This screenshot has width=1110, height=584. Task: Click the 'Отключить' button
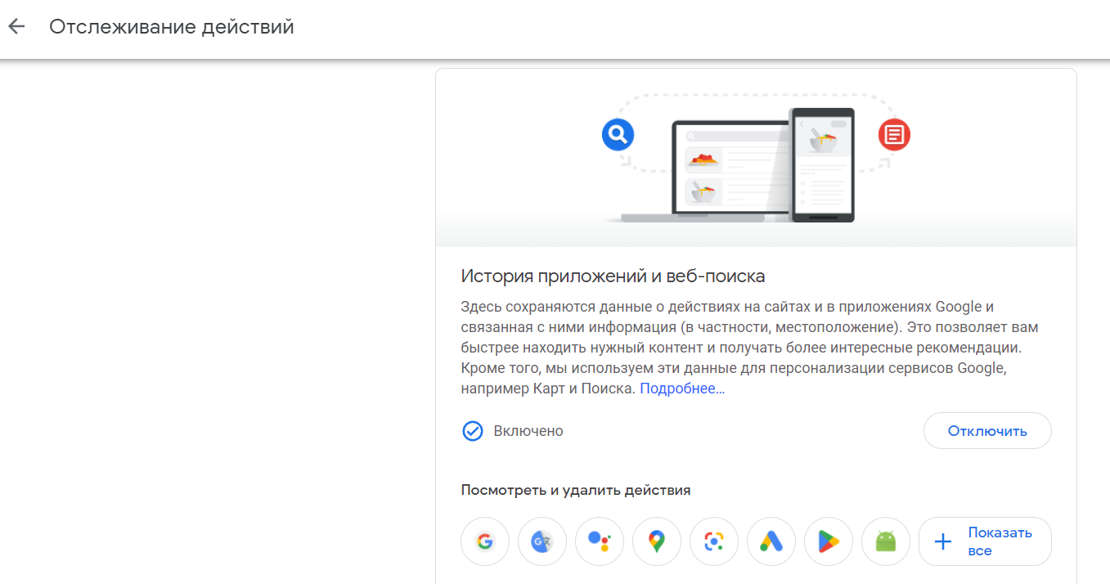[x=987, y=431]
